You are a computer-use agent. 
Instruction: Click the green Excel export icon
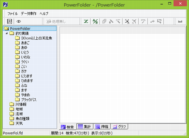[x=86, y=22]
